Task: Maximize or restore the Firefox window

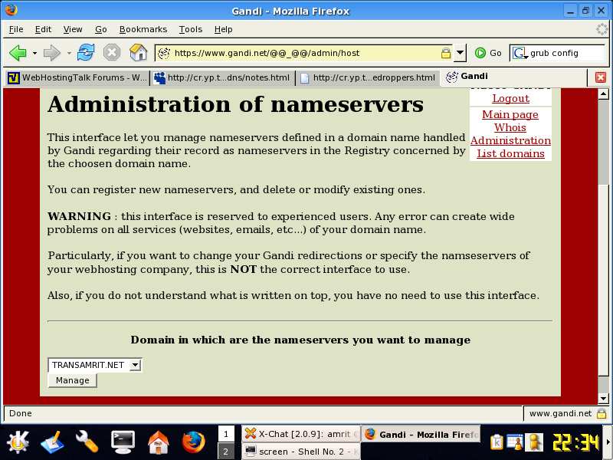Action: [x=585, y=11]
